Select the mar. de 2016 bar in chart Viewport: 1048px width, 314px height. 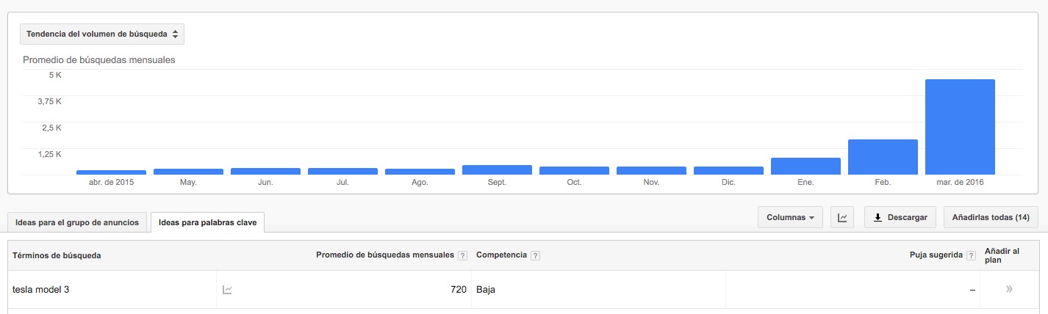click(960, 127)
